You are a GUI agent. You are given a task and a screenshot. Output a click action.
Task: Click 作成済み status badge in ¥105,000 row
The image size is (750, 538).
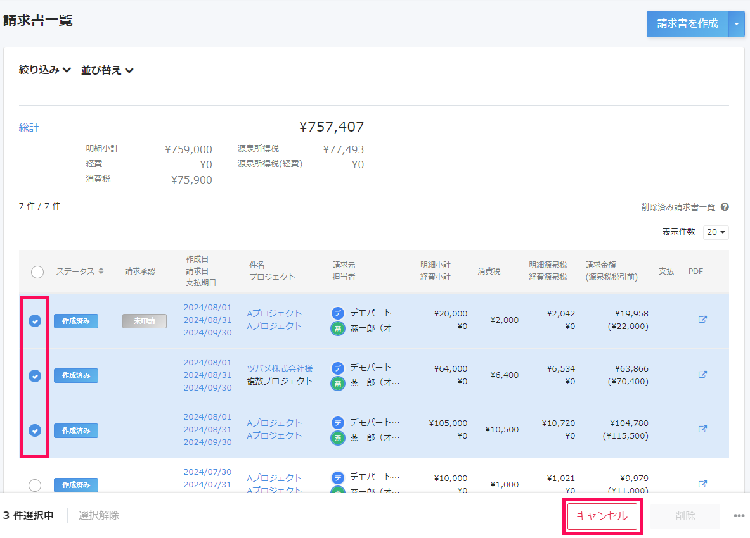point(76,430)
